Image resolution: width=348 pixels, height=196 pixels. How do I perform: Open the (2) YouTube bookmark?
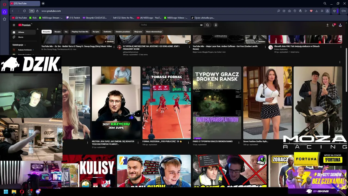coord(19,18)
